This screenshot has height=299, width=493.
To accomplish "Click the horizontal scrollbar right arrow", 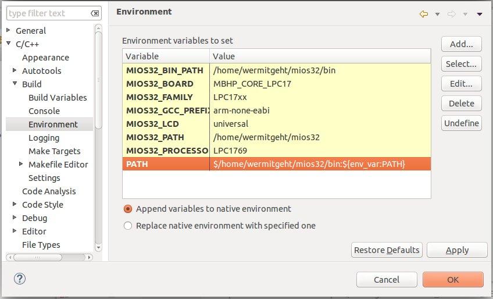I will [90, 258].
